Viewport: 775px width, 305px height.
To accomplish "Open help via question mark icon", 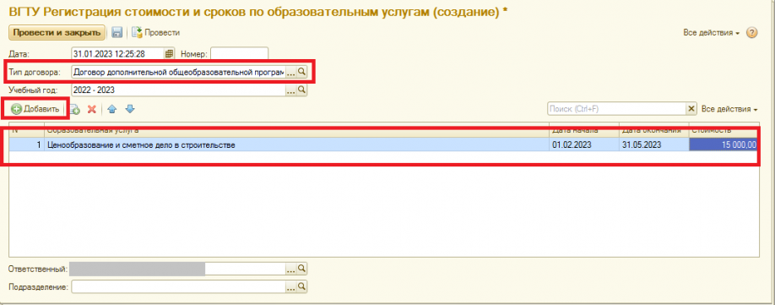I will point(751,33).
